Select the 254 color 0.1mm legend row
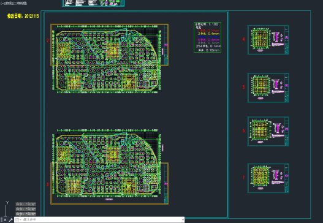 click(x=208, y=46)
